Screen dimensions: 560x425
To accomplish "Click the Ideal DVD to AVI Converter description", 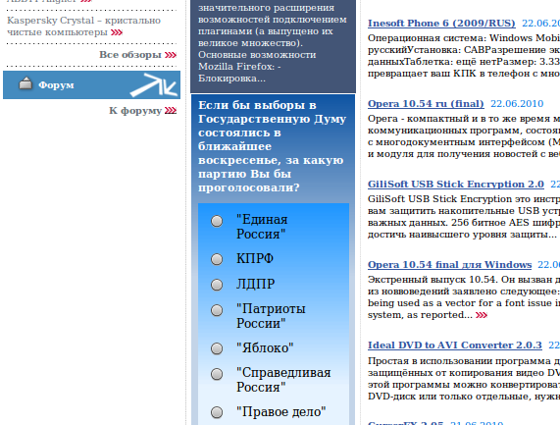I will 464,379.
